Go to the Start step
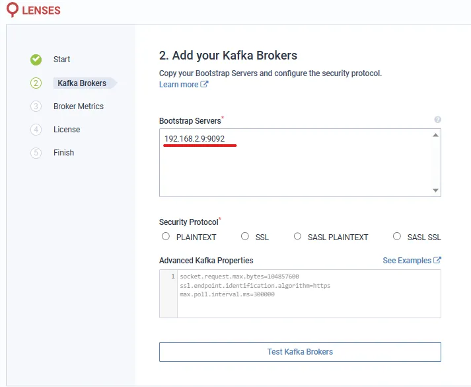 [61, 60]
